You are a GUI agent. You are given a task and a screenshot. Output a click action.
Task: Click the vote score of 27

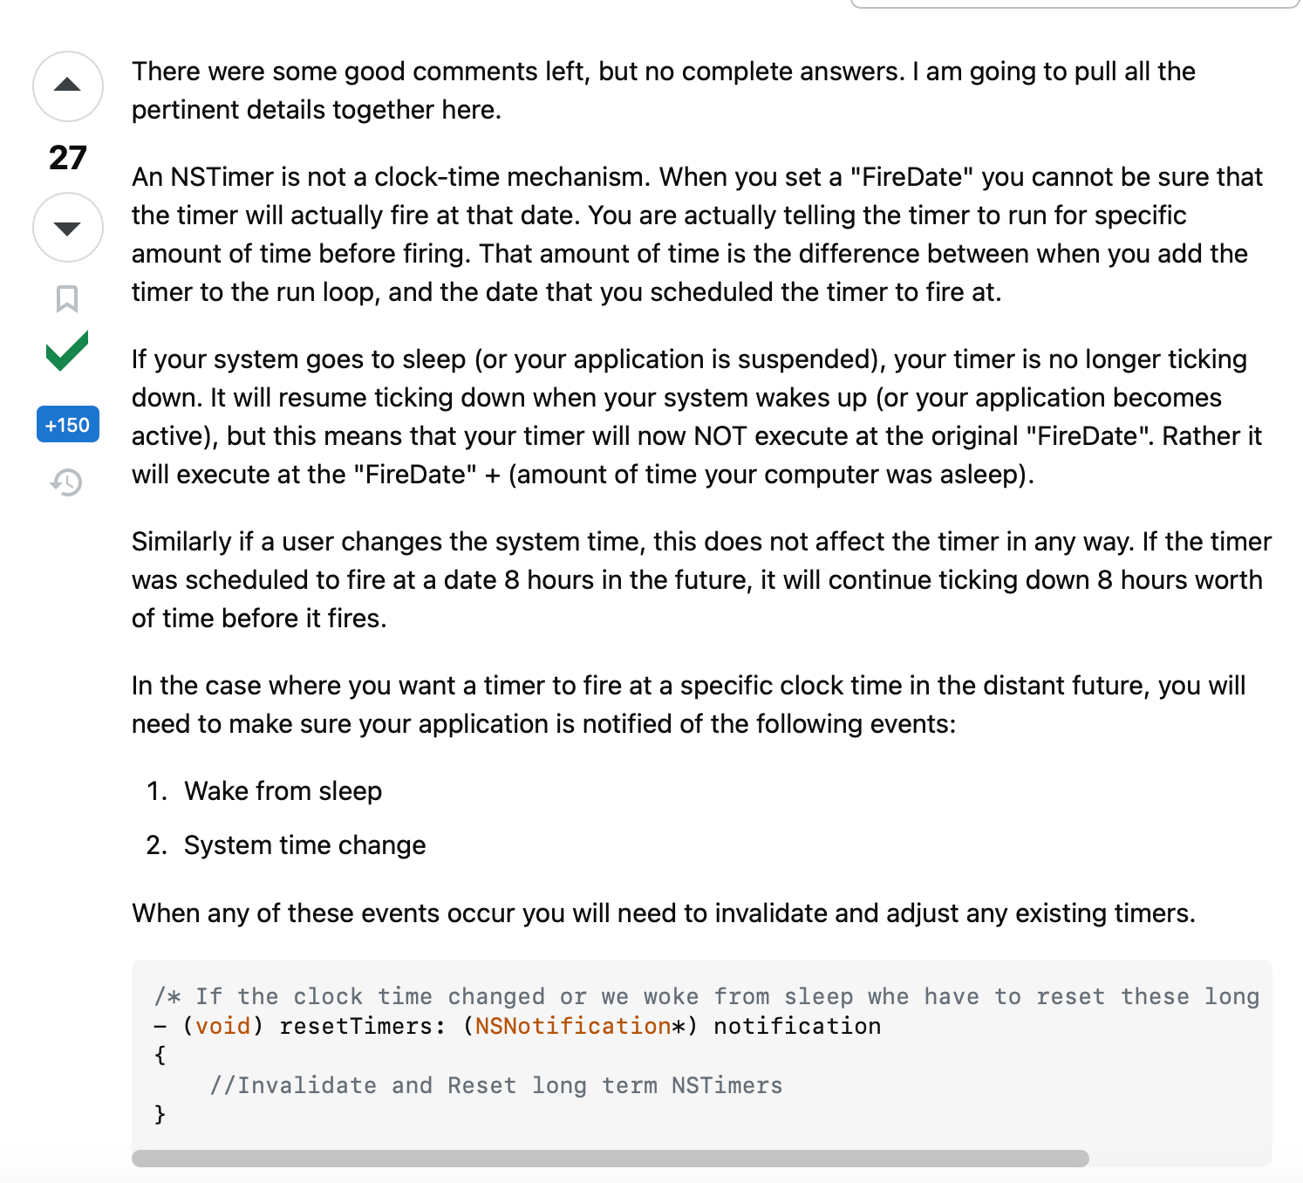(x=68, y=158)
